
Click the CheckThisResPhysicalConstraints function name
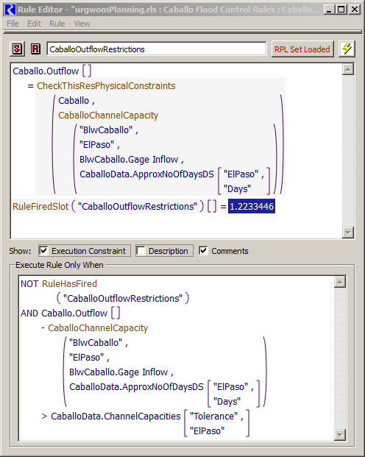coord(106,85)
